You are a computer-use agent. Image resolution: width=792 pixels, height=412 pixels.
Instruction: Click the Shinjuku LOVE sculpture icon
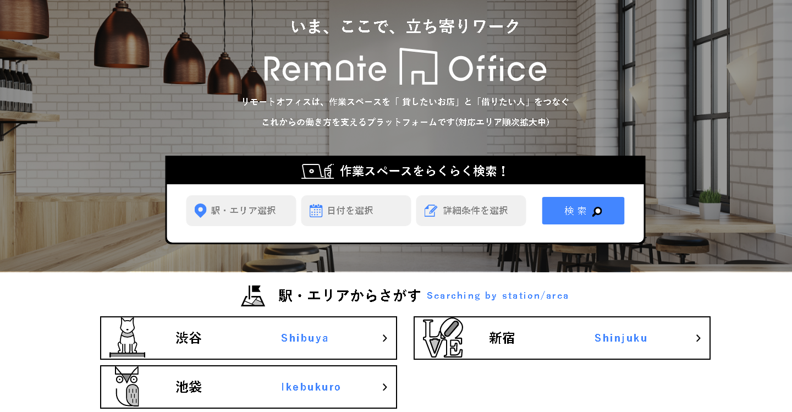[x=442, y=338]
